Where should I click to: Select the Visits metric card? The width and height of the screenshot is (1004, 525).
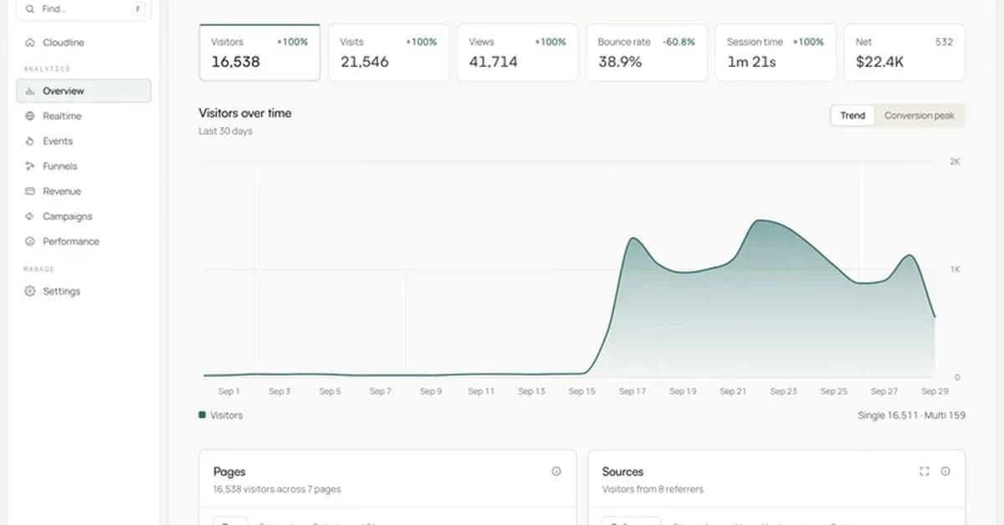coord(388,53)
